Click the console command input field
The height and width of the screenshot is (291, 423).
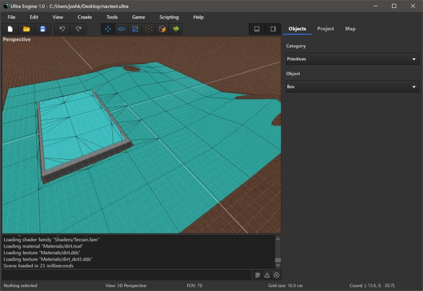pos(126,275)
